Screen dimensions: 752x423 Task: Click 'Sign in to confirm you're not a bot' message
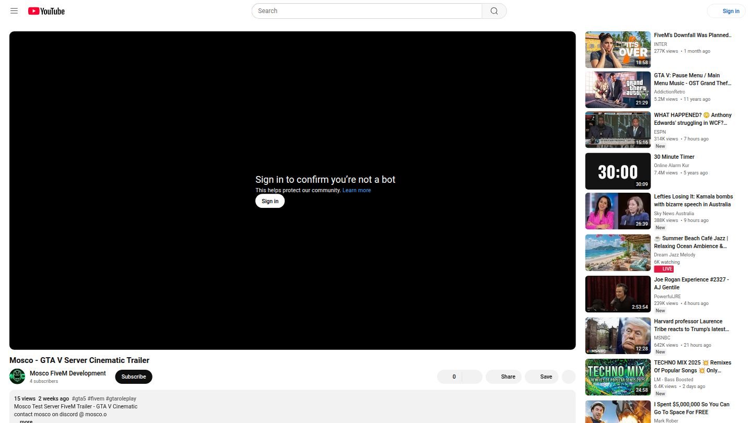pyautogui.click(x=325, y=180)
